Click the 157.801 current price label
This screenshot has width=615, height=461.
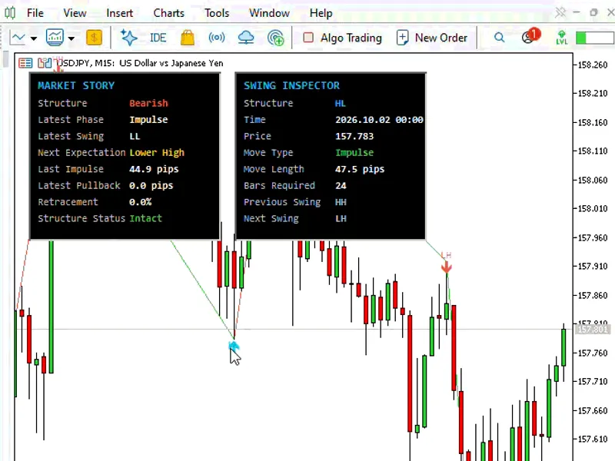(x=593, y=330)
